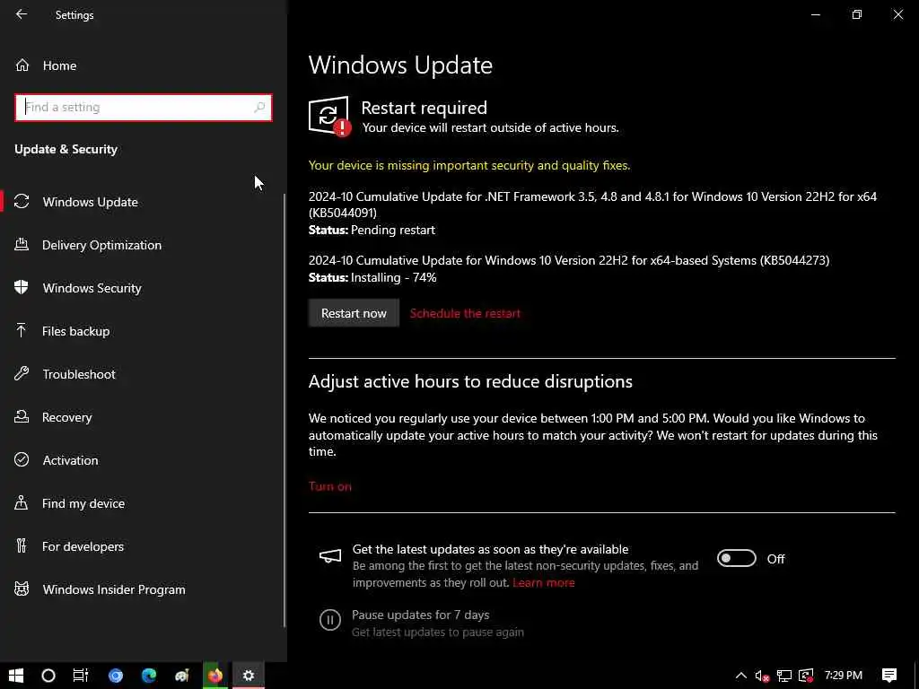Click the Windows Update tray icon
Viewport: 919px width, 689px height.
pos(806,676)
